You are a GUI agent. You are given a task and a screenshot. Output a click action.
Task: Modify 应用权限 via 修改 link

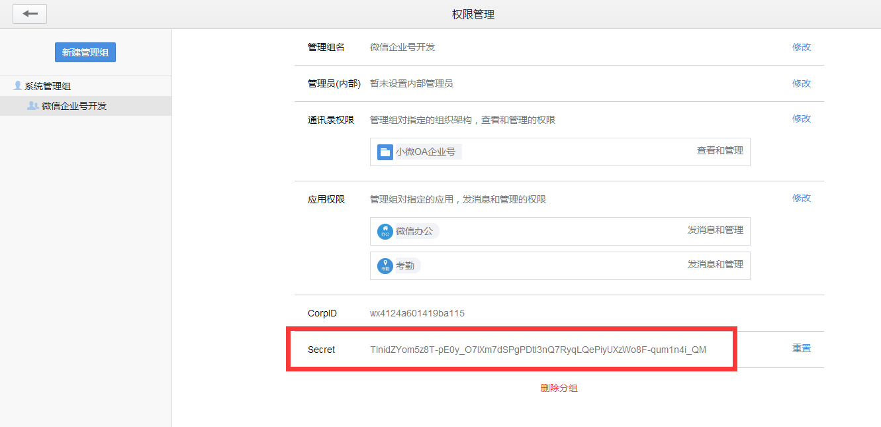point(802,198)
